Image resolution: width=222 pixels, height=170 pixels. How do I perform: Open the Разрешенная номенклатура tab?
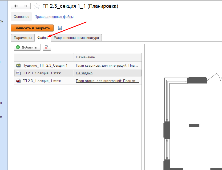[76, 38]
